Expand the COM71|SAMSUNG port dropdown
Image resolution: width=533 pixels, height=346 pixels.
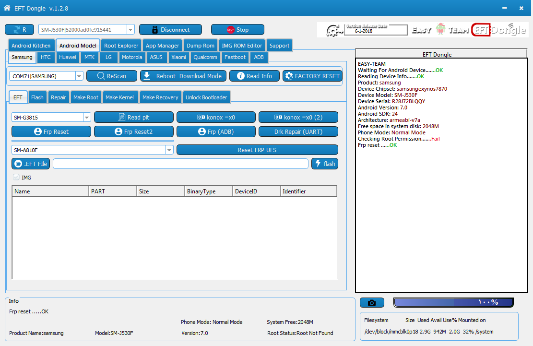click(79, 76)
